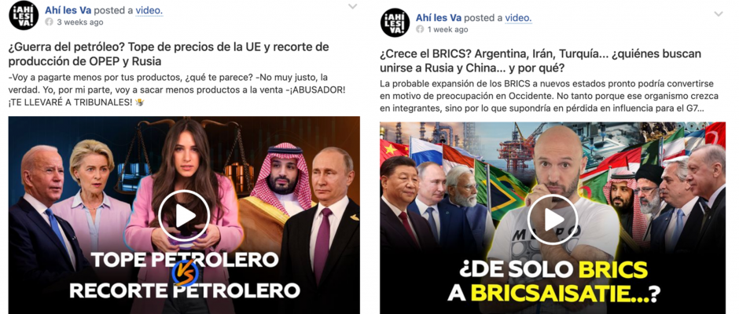Open the '1 week ago' timestamp
The width and height of the screenshot is (739, 314).
pos(448,29)
